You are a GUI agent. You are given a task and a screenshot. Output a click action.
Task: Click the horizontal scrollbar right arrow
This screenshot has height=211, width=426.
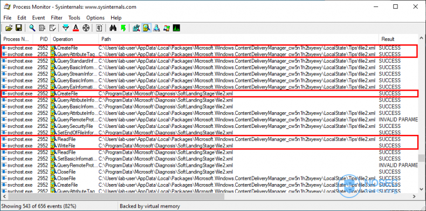click(x=414, y=196)
